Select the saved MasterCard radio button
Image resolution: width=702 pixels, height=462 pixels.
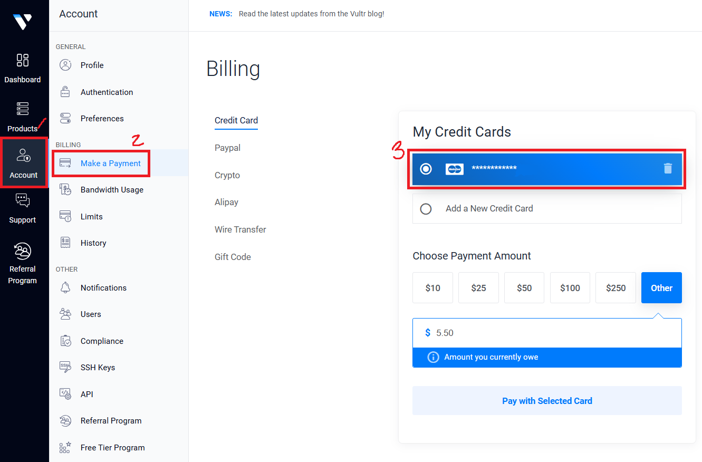tap(426, 169)
